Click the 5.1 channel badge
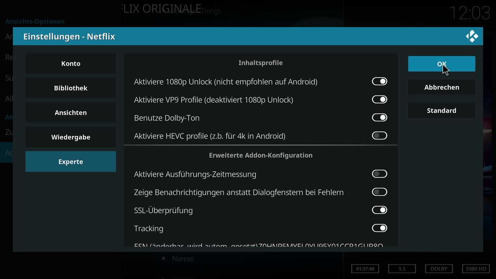This screenshot has height=279, width=496. click(402, 269)
